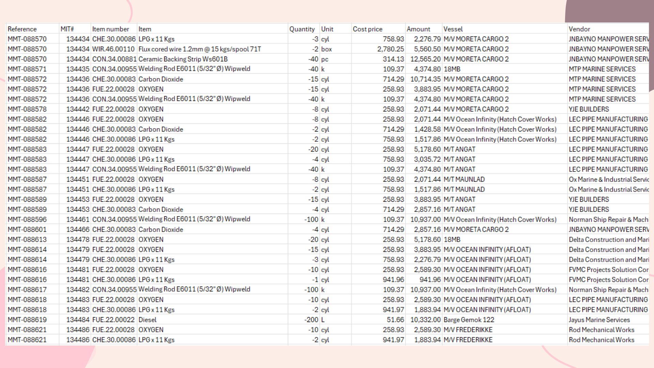Click the cost price cell 2,780.25
This screenshot has width=654, height=368.
click(390, 49)
